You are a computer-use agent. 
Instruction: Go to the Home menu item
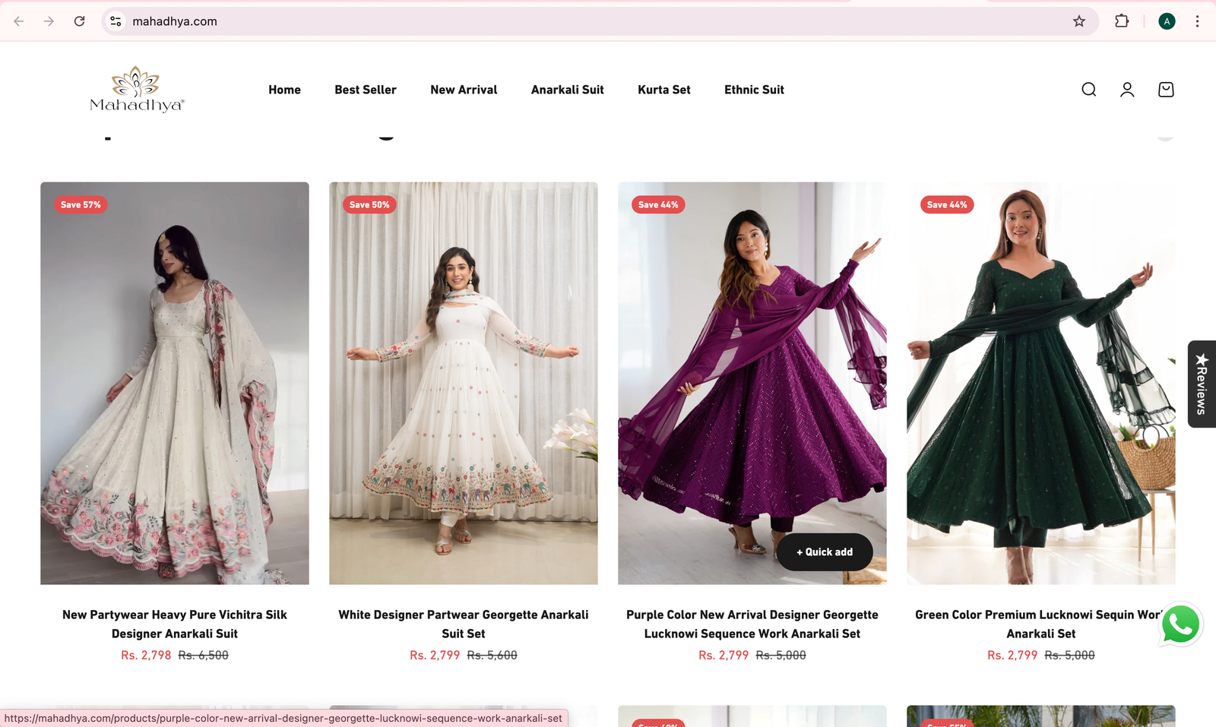(284, 90)
